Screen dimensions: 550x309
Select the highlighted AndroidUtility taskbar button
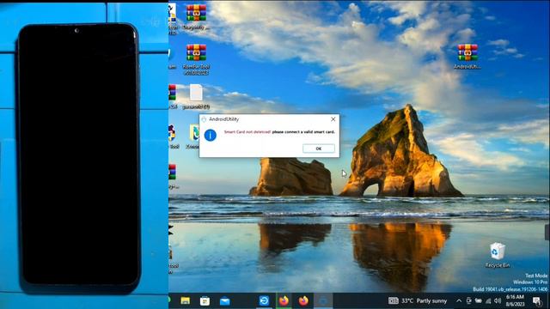coord(323,300)
